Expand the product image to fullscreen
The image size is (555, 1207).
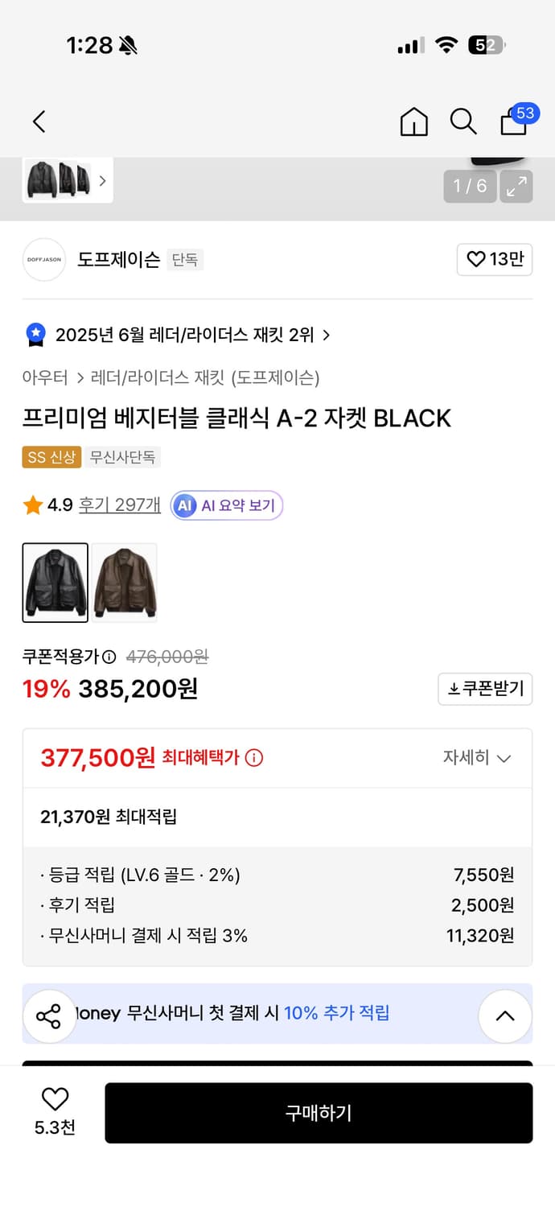[516, 186]
